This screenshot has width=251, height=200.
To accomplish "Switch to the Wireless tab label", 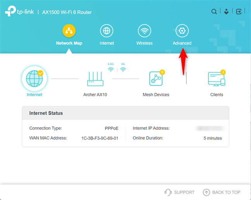I will click(x=144, y=43).
